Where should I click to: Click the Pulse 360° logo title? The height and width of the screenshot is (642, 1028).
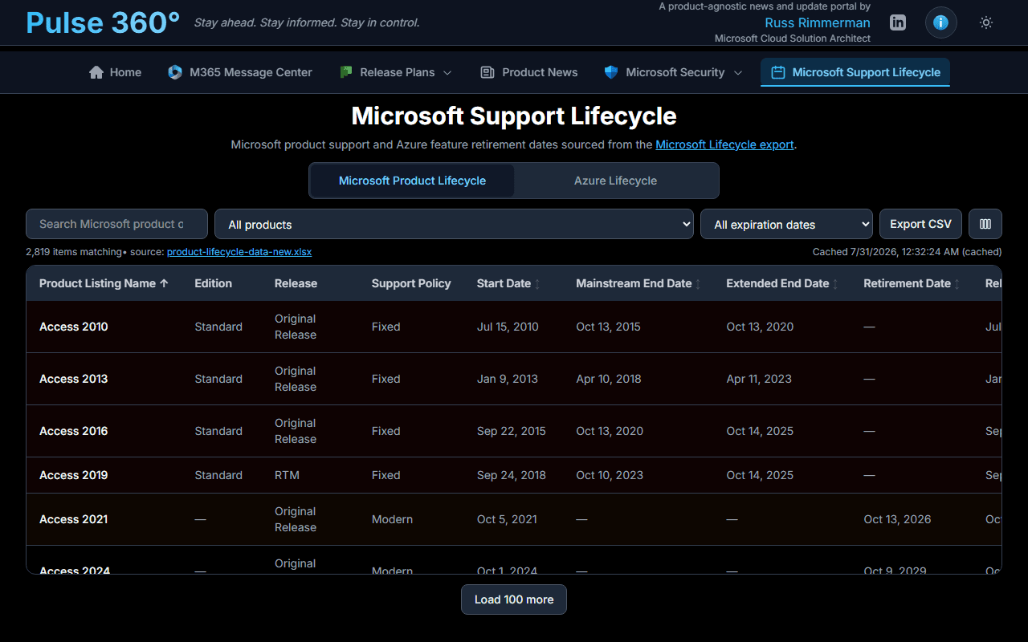[103, 22]
